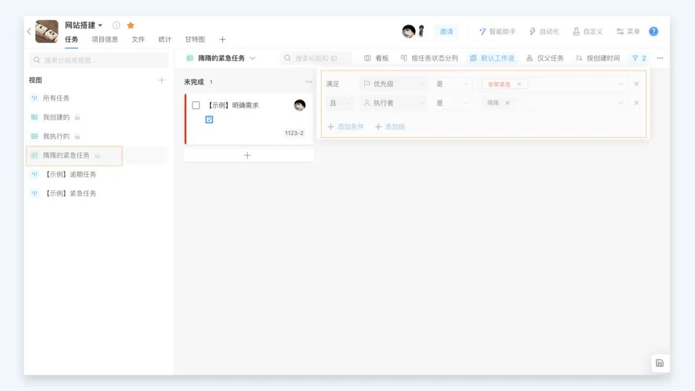Click lock icon next to 我执行的
The width and height of the screenshot is (695, 391).
77,136
